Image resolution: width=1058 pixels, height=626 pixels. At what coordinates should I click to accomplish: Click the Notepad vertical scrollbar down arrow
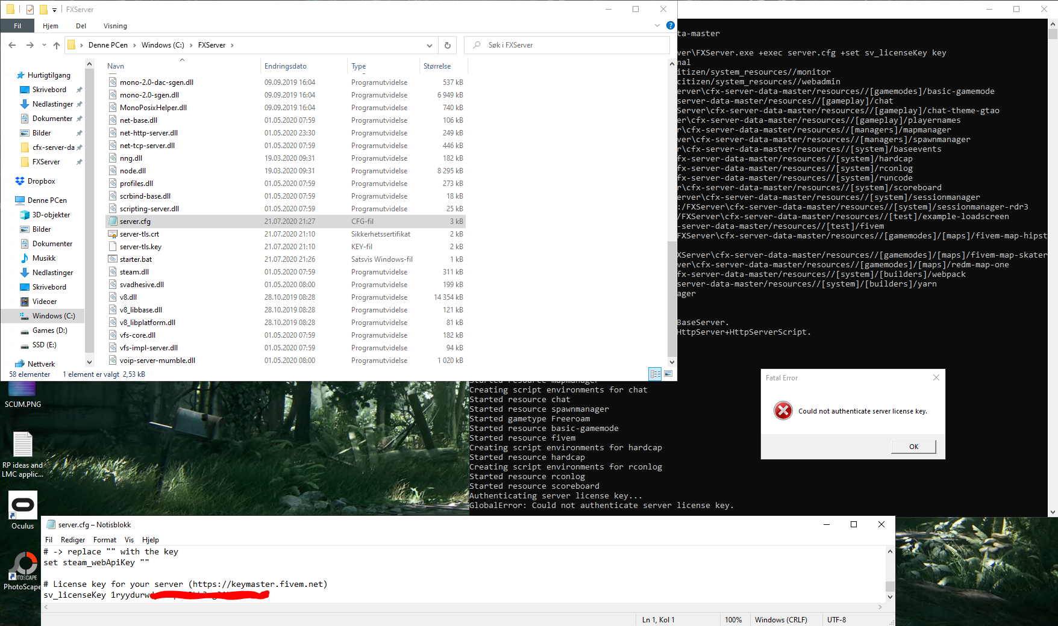click(890, 597)
